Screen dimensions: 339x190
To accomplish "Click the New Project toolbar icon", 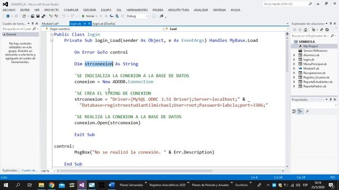I will [x=24, y=16].
